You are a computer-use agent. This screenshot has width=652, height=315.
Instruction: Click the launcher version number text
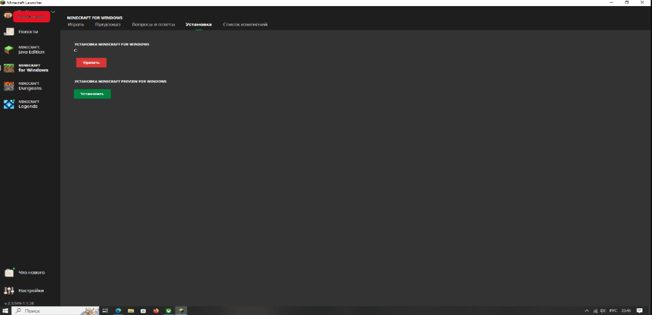coord(19,303)
